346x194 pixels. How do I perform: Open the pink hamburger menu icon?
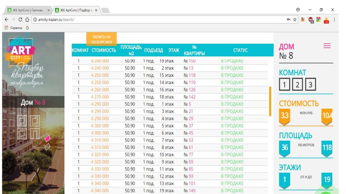click(327, 46)
